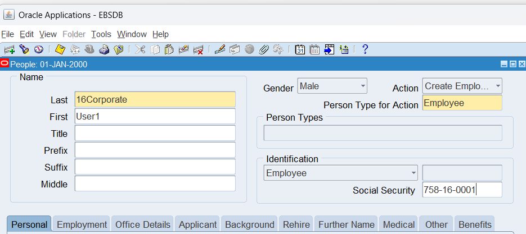This screenshot has width=526, height=234.
Task: Click the Show Navigator compass icon
Action: [39, 50]
